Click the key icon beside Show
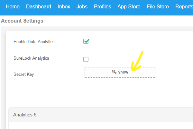193x129 pixels. click(114, 72)
